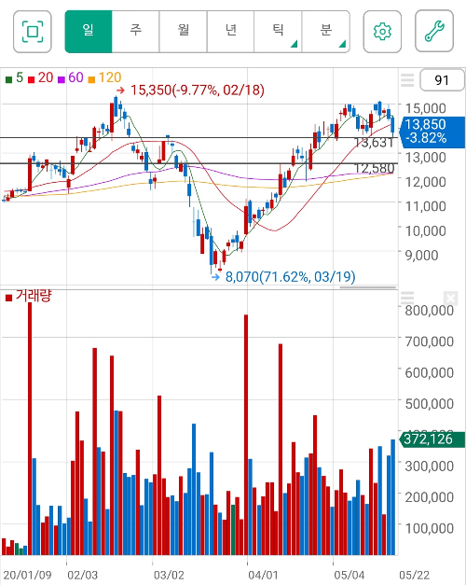Switch to the 주 (weekly) tab
Screen dimensions: 466x585
(x=136, y=32)
